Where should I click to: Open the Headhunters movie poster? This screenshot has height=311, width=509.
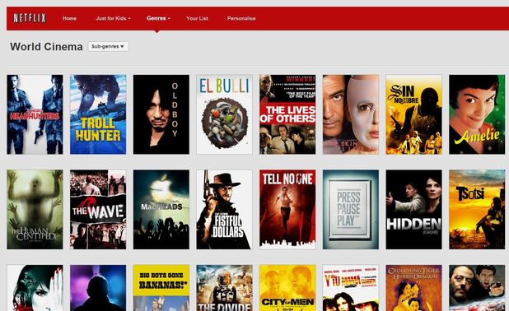click(35, 114)
